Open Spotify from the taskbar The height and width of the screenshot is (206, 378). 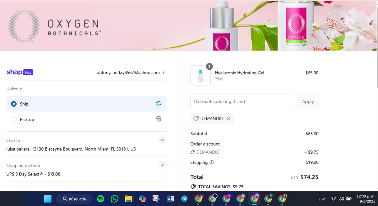pyautogui.click(x=101, y=199)
